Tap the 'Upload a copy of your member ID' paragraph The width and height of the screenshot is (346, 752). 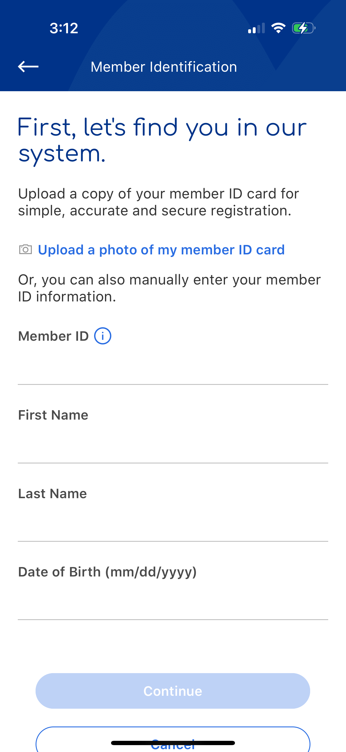point(159,202)
